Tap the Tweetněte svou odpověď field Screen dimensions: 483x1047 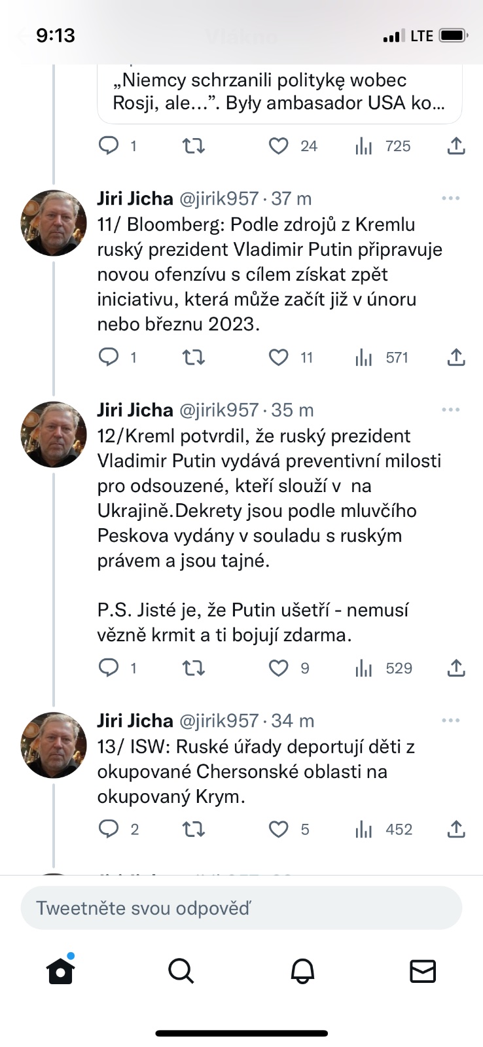pyautogui.click(x=241, y=908)
